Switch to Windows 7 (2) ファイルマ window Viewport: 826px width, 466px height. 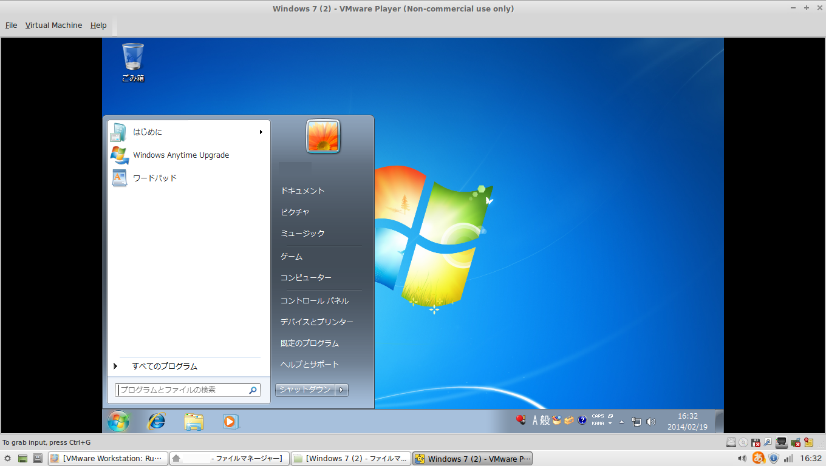(x=350, y=459)
